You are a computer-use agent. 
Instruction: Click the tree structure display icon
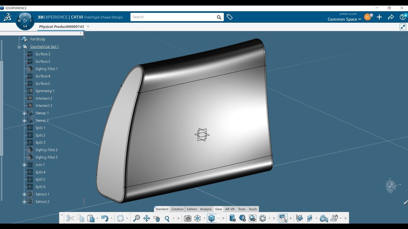[x=299, y=218]
